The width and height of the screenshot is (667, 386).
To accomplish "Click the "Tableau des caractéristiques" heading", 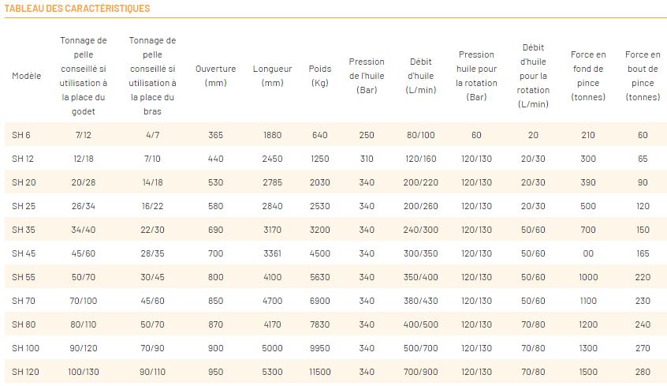I will coord(77,9).
